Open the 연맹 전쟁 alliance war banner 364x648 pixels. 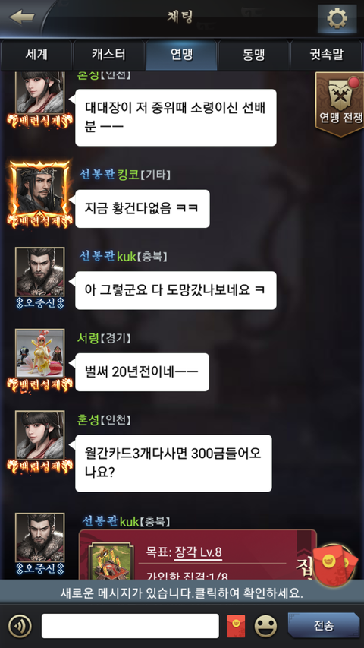[339, 103]
